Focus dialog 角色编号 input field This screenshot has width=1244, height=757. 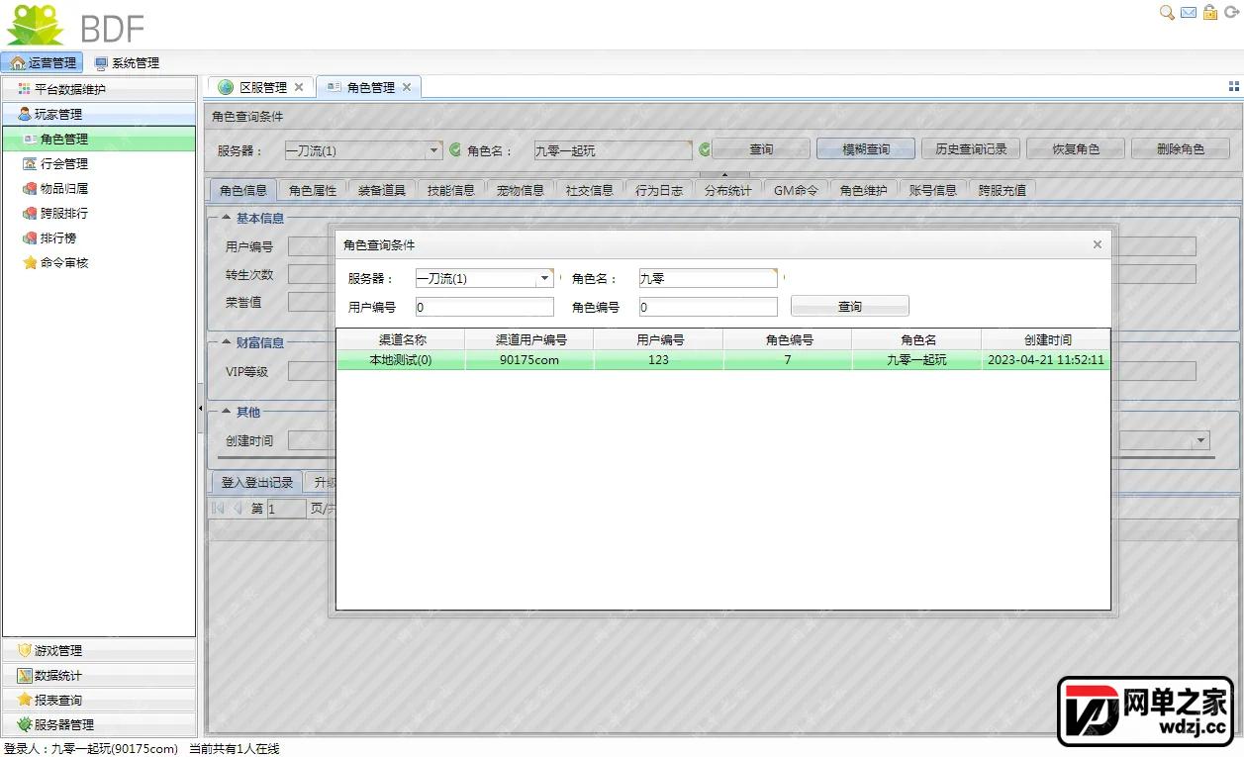click(x=709, y=307)
